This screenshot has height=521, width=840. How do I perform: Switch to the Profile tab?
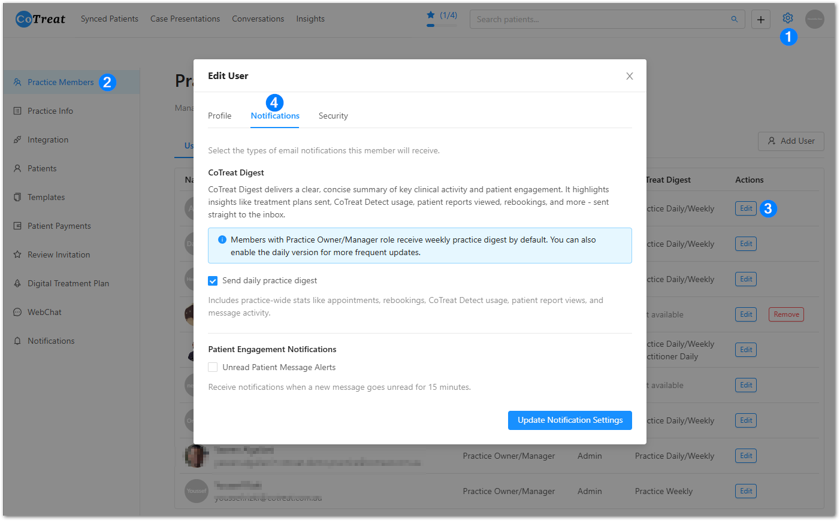pos(219,116)
